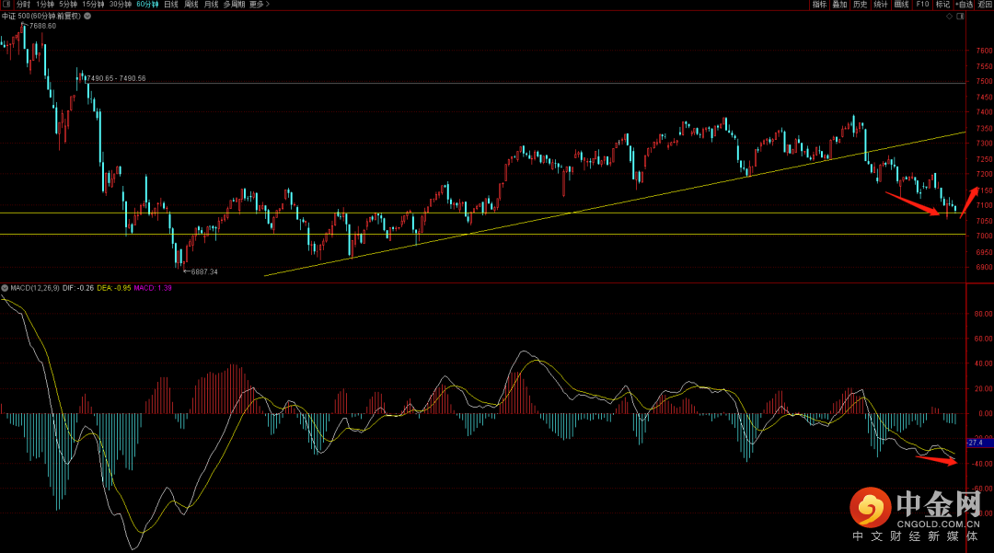The height and width of the screenshot is (553, 994).
Task: Click the F10 company info button
Action: coord(922,5)
